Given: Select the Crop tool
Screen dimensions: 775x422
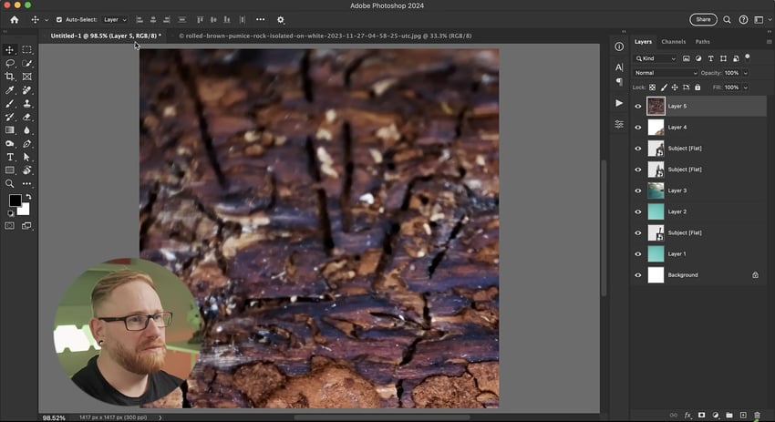Looking at the screenshot, I should (x=10, y=77).
